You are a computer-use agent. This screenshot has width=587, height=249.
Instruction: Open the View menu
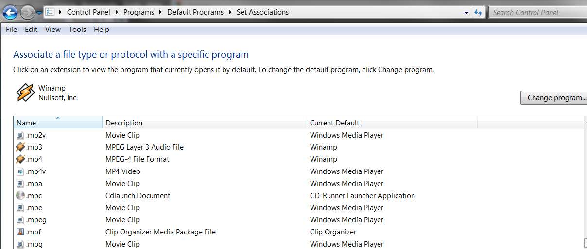tap(53, 30)
